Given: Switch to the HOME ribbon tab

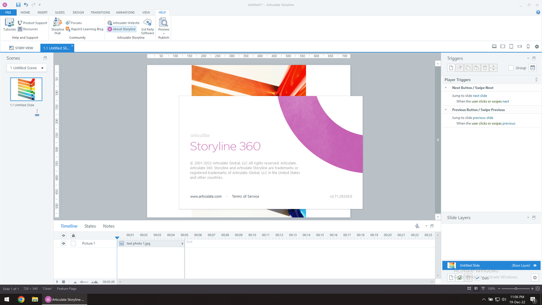Looking at the screenshot, I should 25,12.
